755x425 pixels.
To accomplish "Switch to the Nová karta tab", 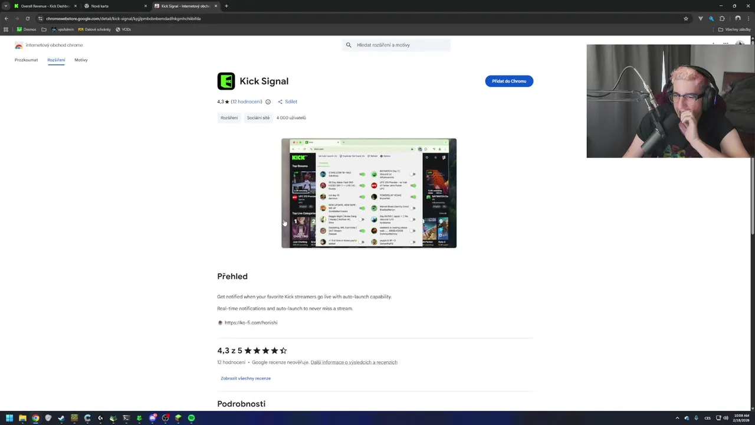I will coord(115,6).
